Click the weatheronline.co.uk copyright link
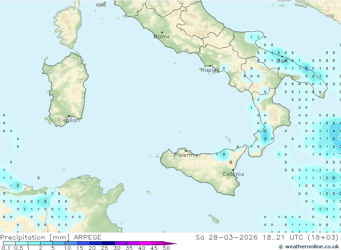Screen dimensions: 341x250 tap(309, 246)
